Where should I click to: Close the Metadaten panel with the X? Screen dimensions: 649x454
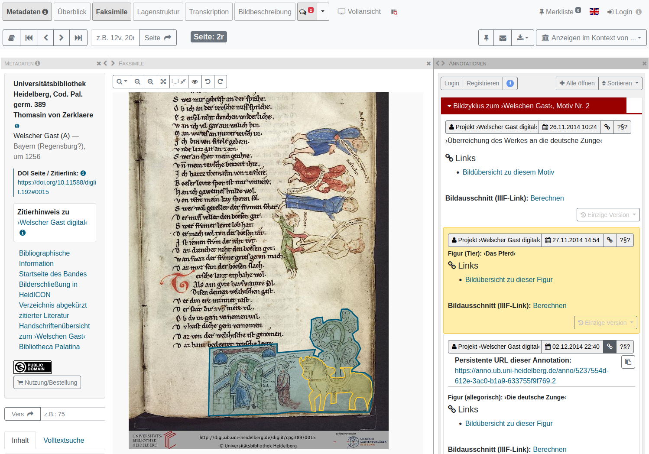point(99,63)
